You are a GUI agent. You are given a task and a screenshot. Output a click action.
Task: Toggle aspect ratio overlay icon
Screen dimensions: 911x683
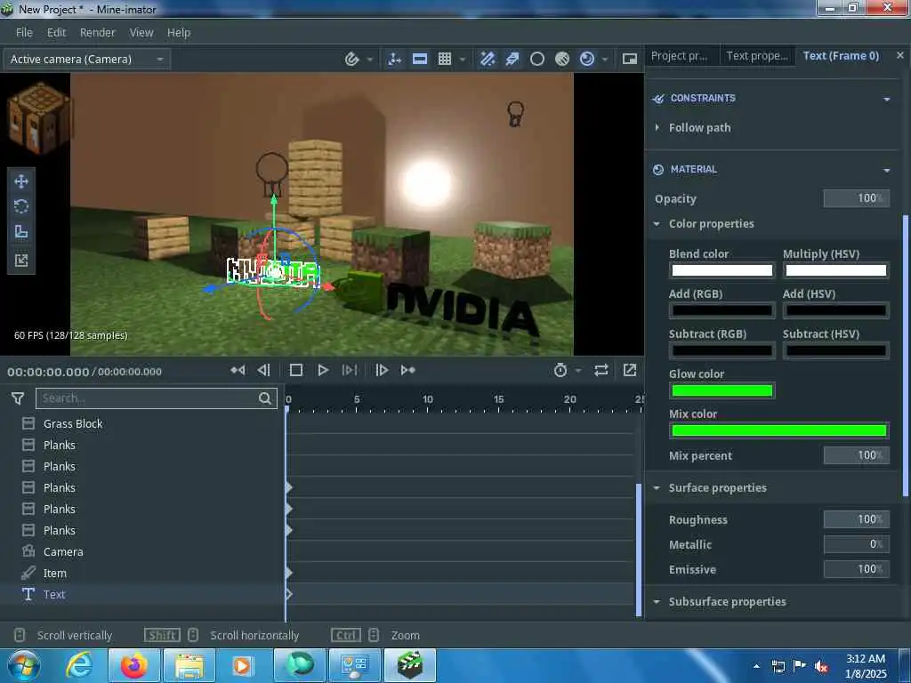tap(420, 59)
